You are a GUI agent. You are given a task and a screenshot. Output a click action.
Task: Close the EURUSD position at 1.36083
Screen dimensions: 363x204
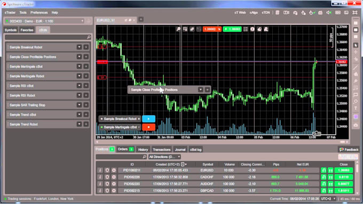[x=344, y=170]
